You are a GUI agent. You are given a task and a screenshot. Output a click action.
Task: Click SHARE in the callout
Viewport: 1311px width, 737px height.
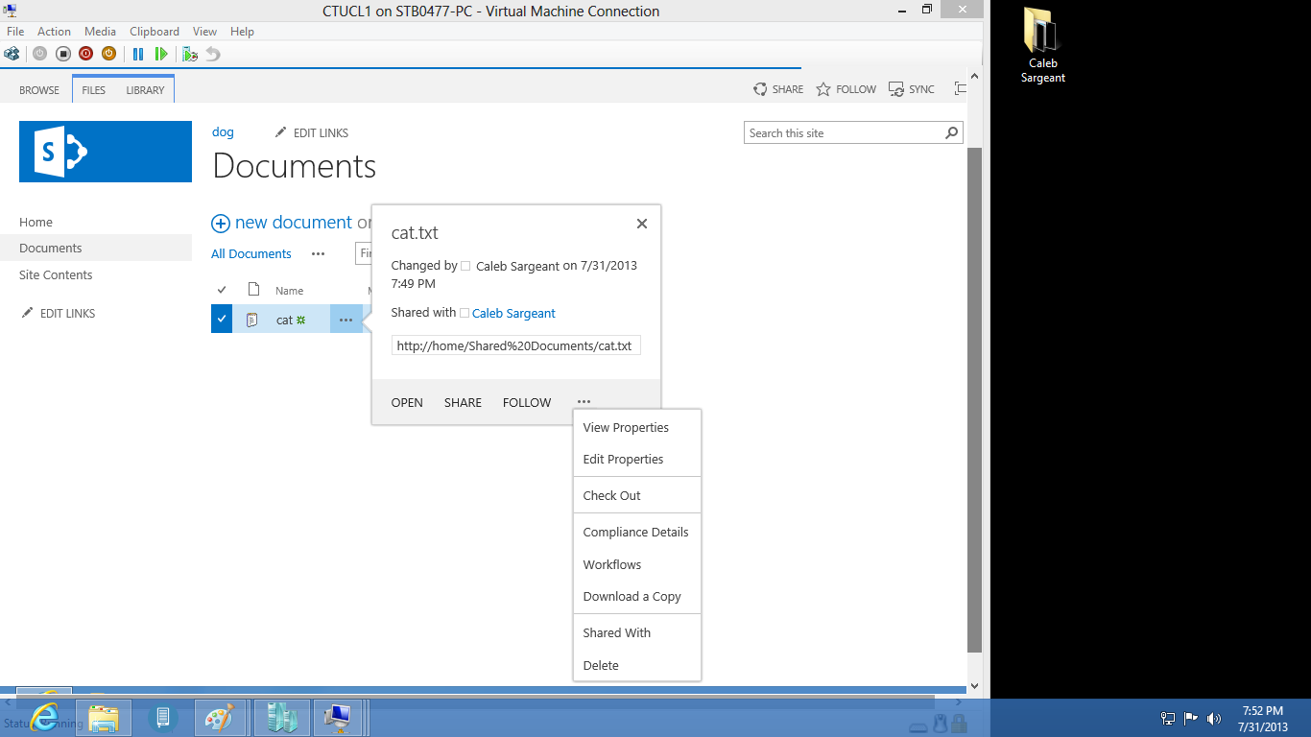(x=463, y=402)
